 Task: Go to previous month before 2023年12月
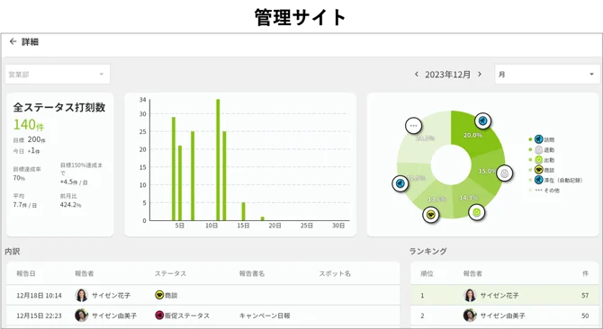[x=417, y=74]
